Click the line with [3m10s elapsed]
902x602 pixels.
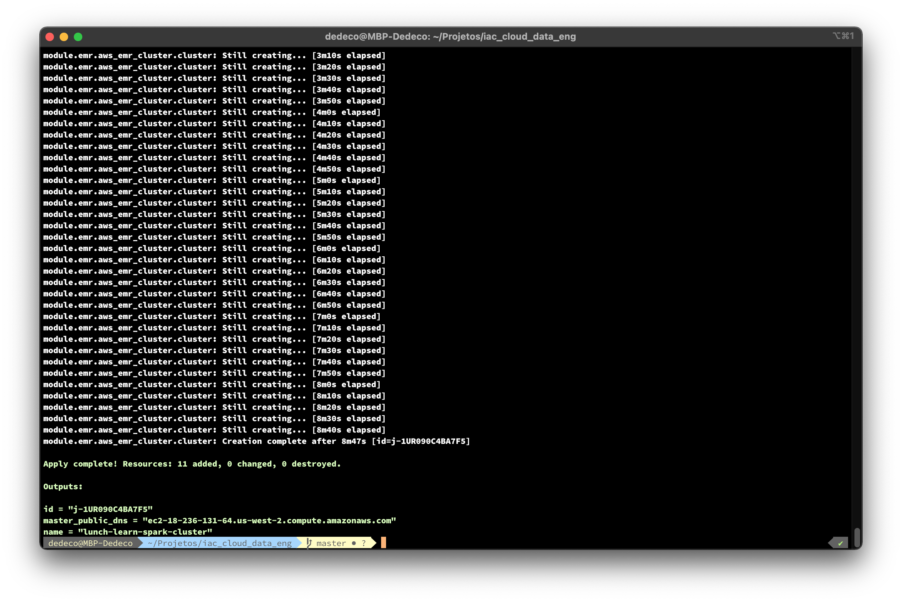point(214,55)
